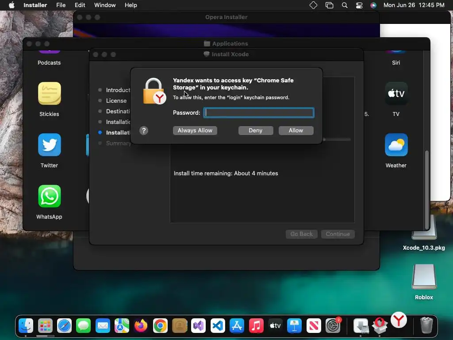Open Control Center in the menu bar
This screenshot has height=340, width=453.
359,5
